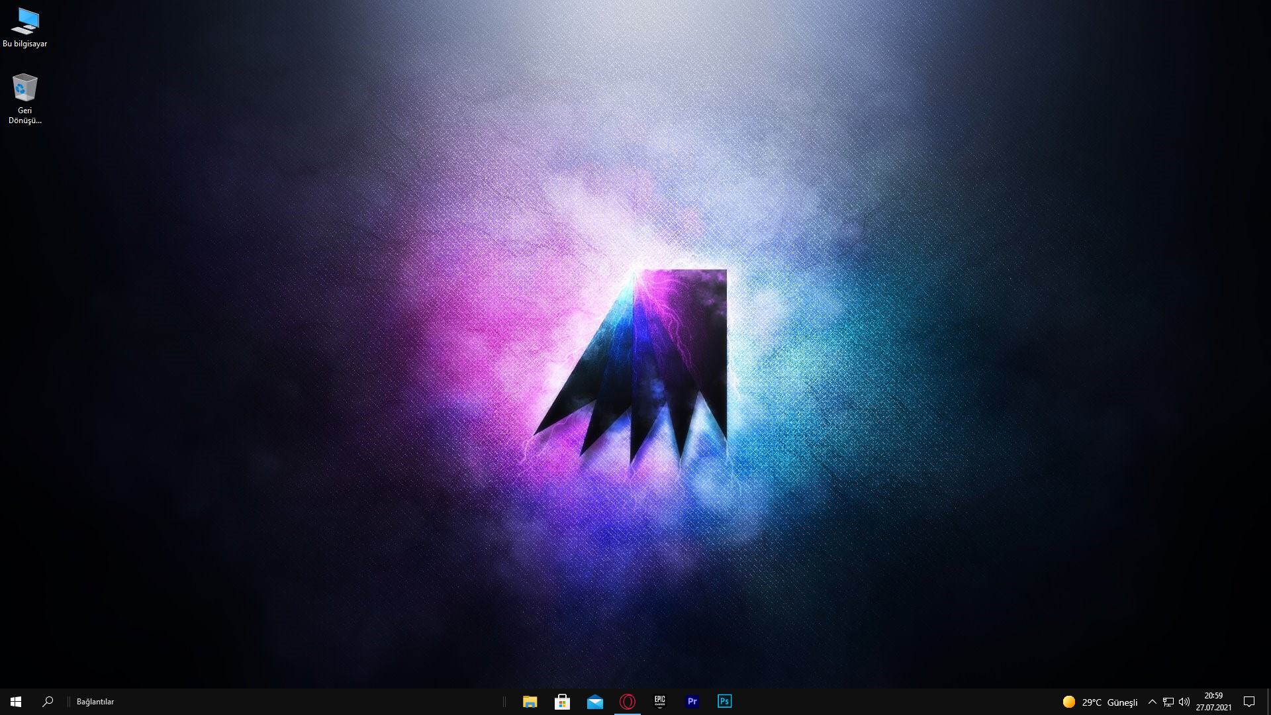
Task: Open the notification Action Center
Action: 1249,702
